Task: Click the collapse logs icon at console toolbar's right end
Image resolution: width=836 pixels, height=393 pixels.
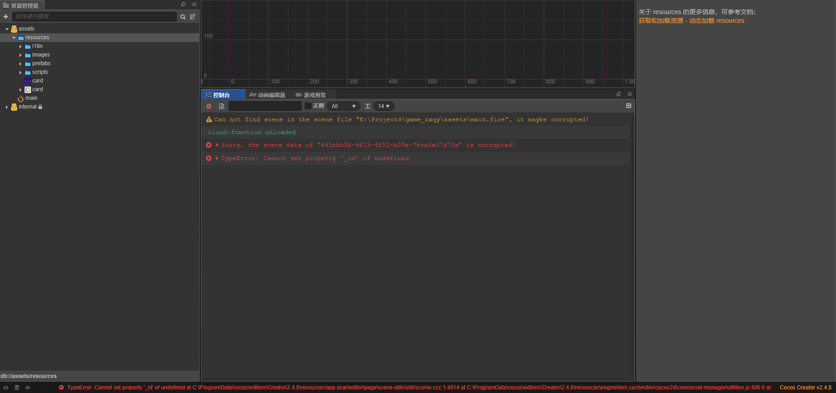Action: click(629, 106)
